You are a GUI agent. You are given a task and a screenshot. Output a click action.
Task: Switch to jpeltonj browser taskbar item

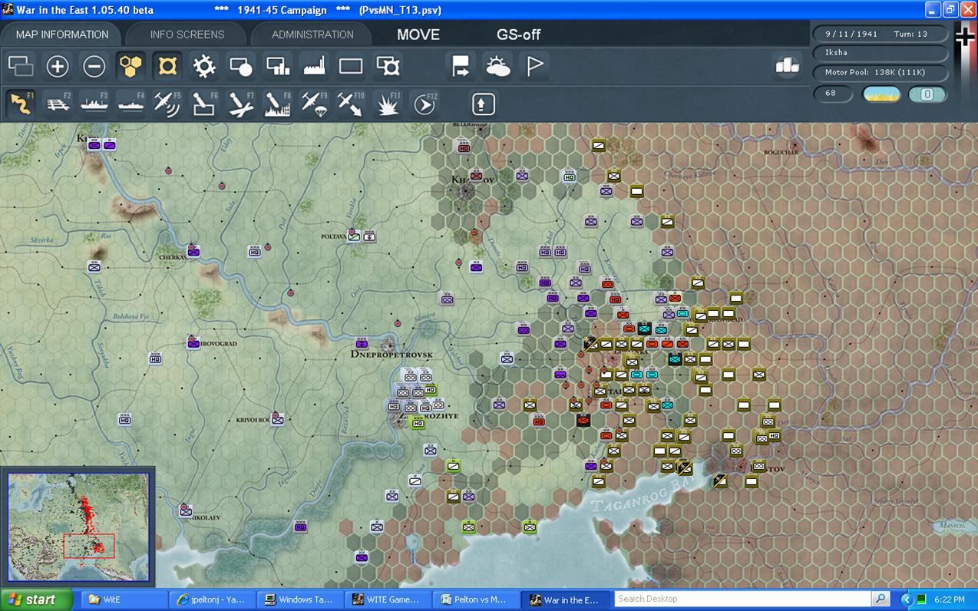211,599
